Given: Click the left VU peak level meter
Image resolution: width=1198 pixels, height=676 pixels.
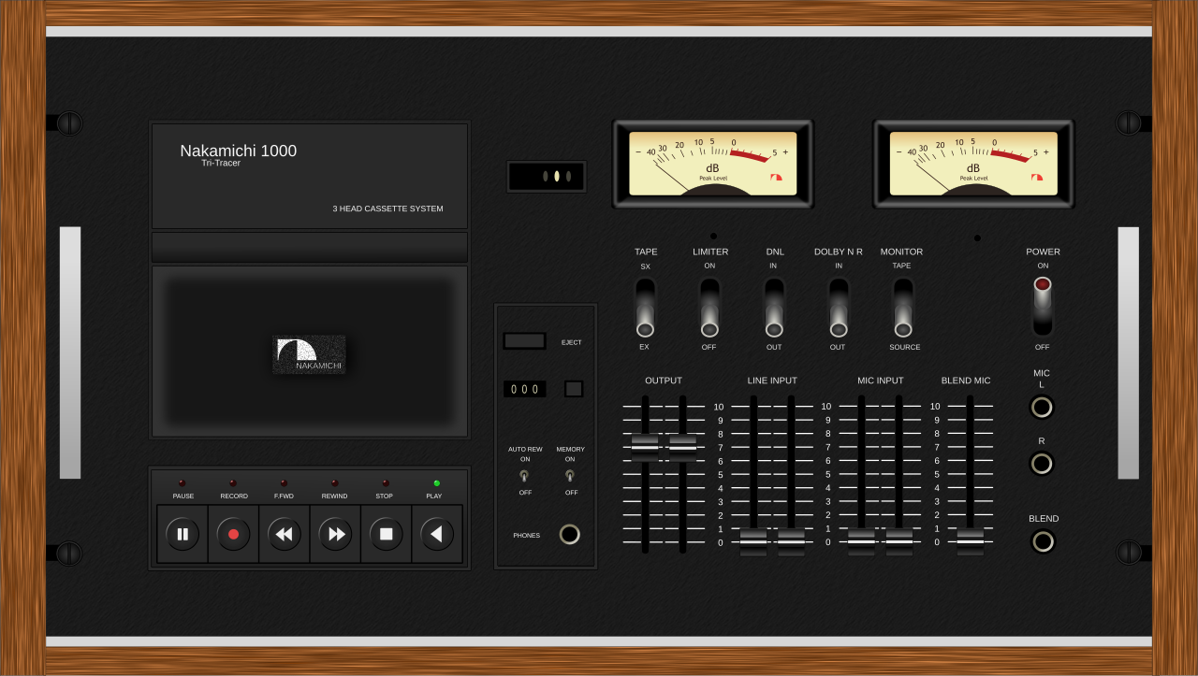Looking at the screenshot, I should point(713,164).
